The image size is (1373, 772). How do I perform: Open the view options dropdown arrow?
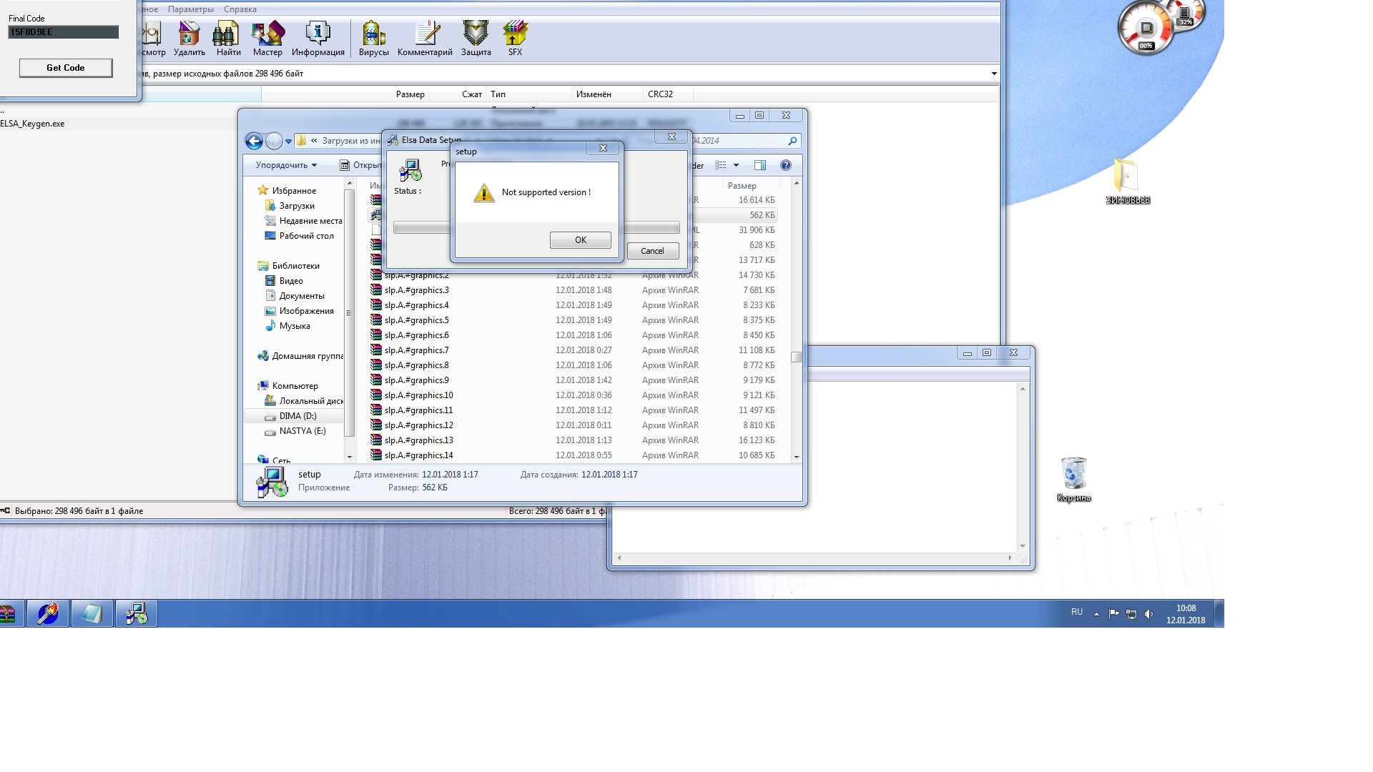pyautogui.click(x=736, y=165)
